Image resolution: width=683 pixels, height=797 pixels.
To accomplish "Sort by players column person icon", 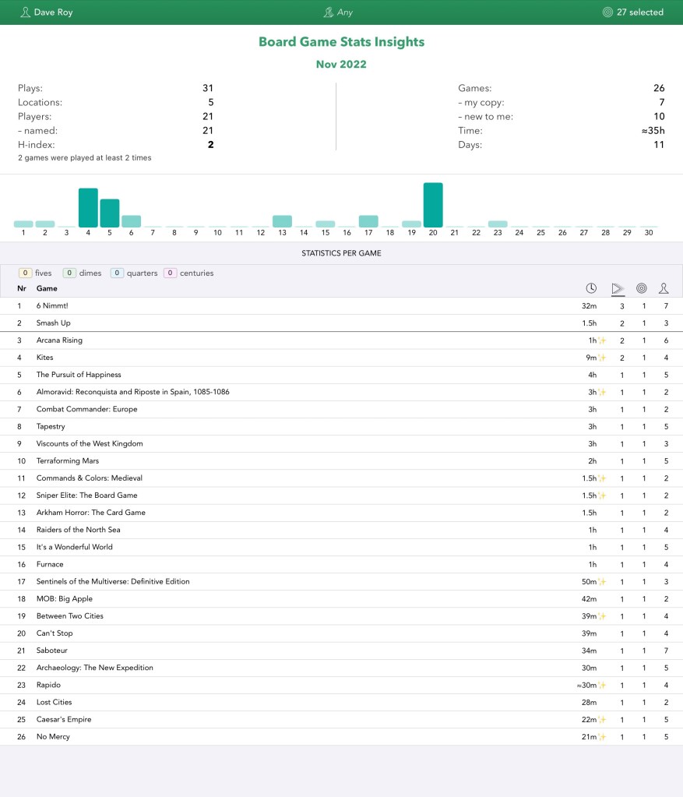I will (x=664, y=288).
